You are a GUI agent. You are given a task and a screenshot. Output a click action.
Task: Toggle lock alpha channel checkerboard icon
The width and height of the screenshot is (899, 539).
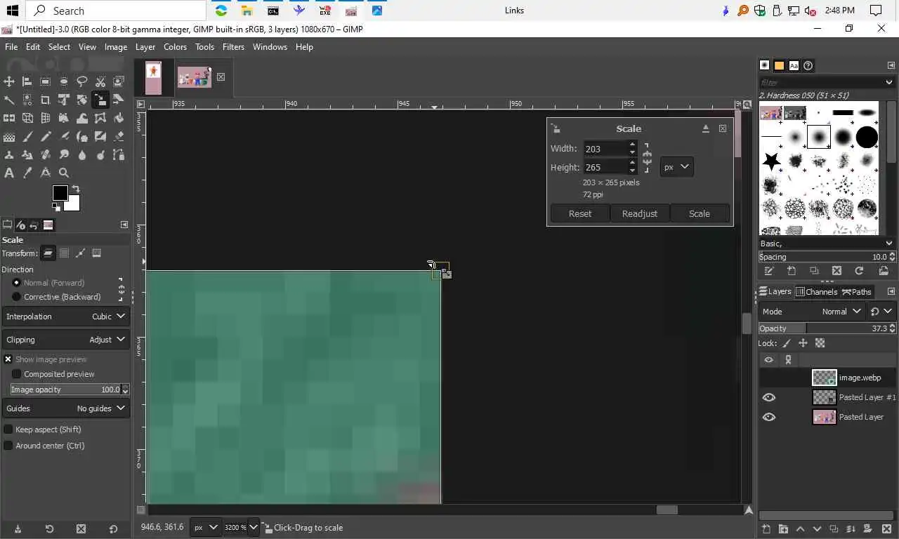pyautogui.click(x=820, y=343)
